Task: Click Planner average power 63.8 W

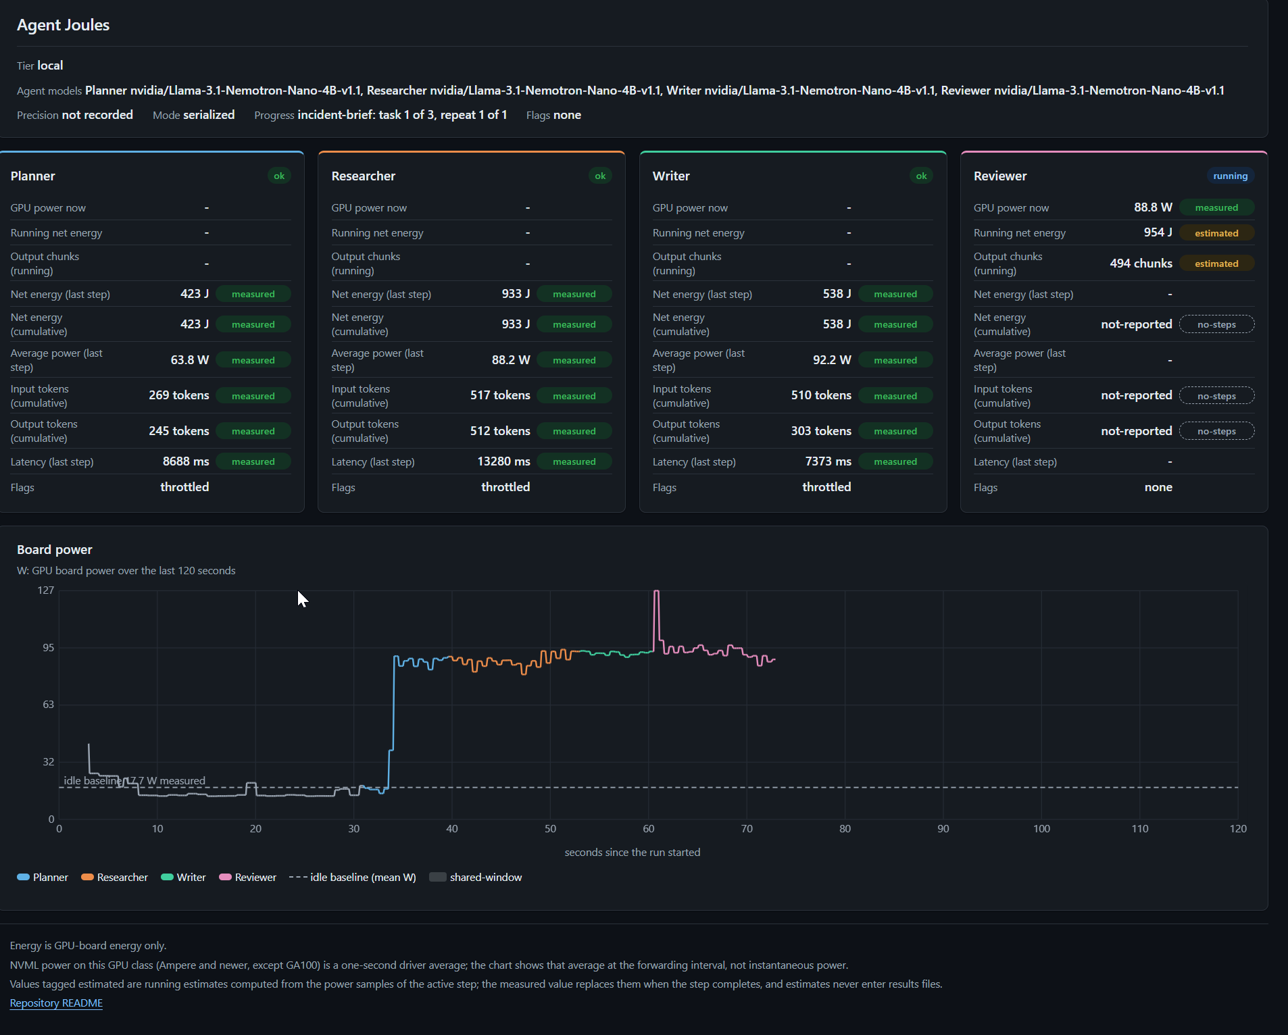Action: (x=190, y=360)
